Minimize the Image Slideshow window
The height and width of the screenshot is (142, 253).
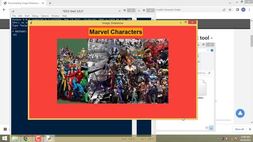181,23
